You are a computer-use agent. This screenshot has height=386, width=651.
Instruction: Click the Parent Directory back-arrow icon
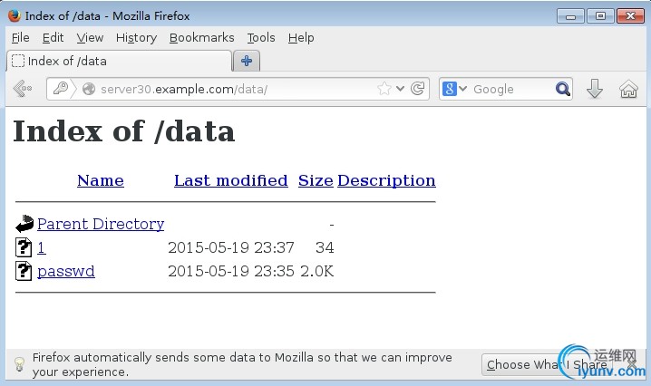pos(24,224)
